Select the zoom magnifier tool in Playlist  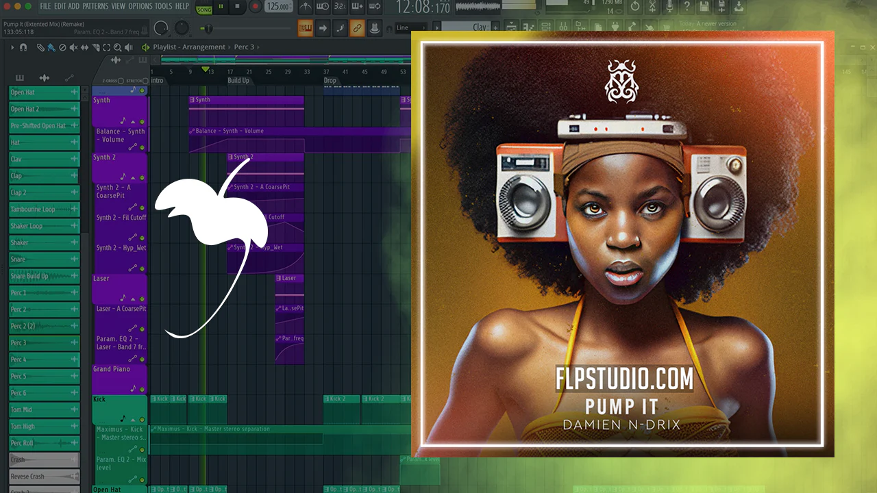pos(118,48)
